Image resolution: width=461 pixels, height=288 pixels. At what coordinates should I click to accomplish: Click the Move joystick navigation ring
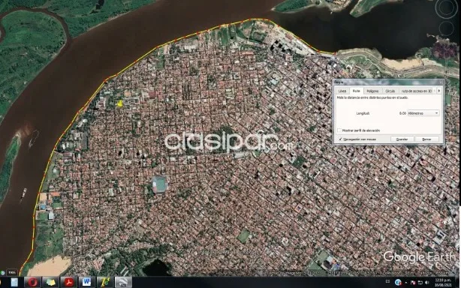pos(446,28)
